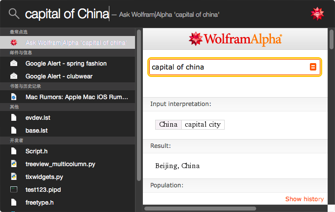
Task: Click the Show history link
Action: tap(304, 199)
